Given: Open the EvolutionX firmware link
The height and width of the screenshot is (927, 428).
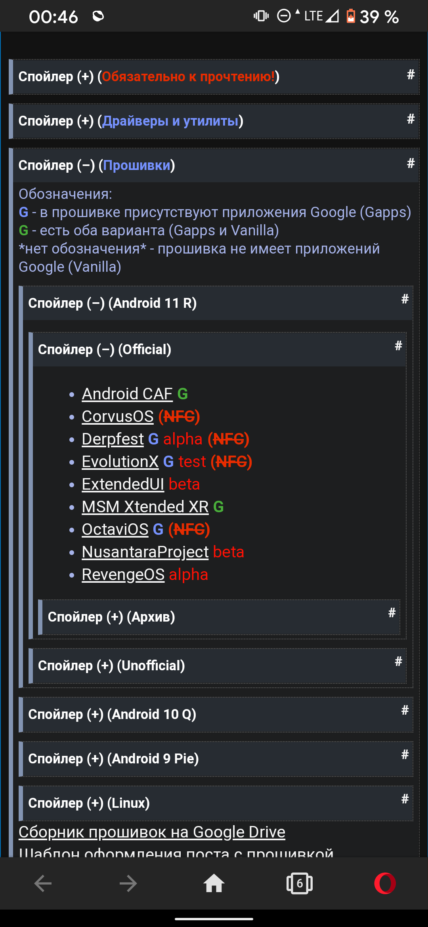Looking at the screenshot, I should (120, 462).
